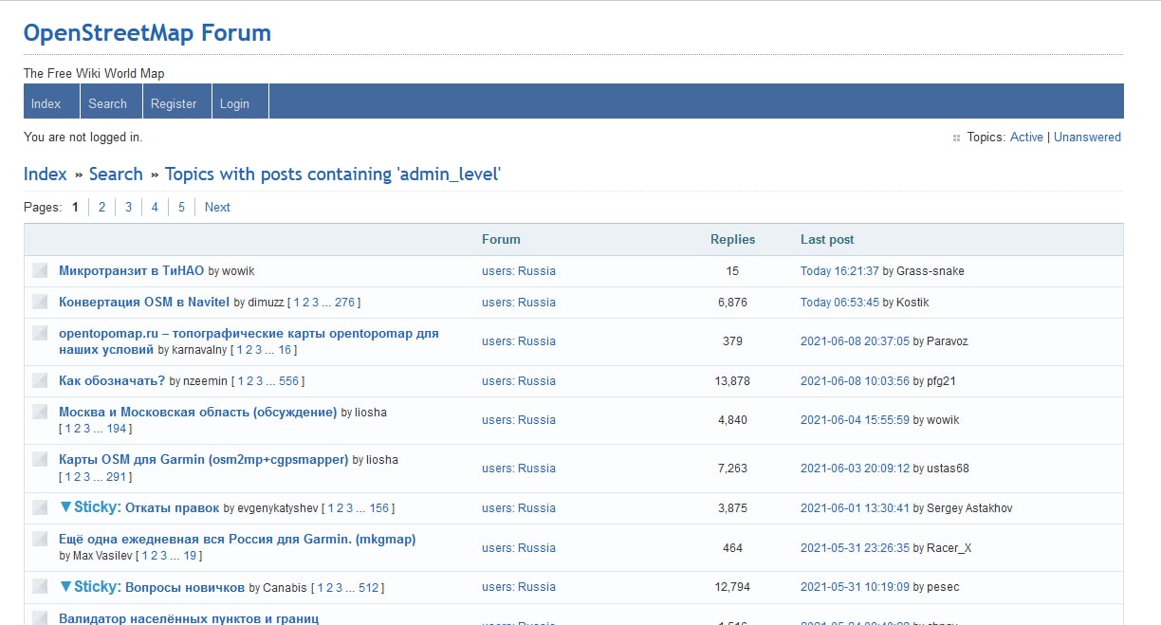Open last post 2021-06-08 20:37:05
Image resolution: width=1161 pixels, height=625 pixels.
pos(855,341)
